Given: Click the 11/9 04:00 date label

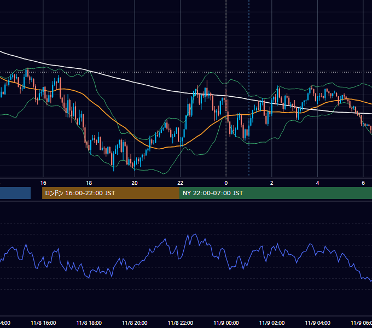Looking at the screenshot, I should (x=318, y=323).
